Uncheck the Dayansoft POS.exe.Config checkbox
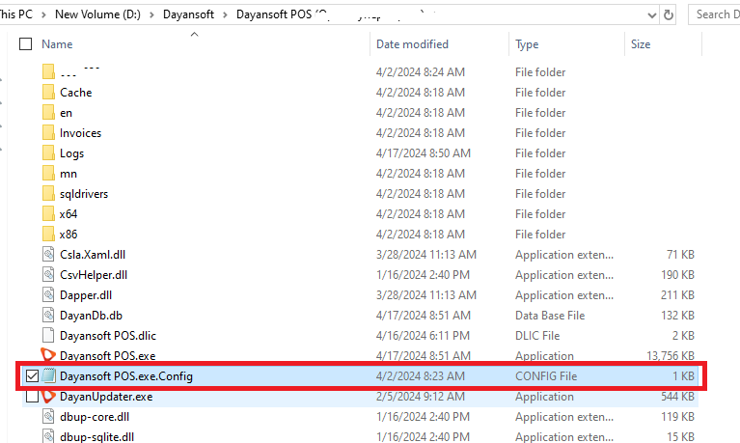Image resolution: width=740 pixels, height=443 pixels. click(32, 376)
